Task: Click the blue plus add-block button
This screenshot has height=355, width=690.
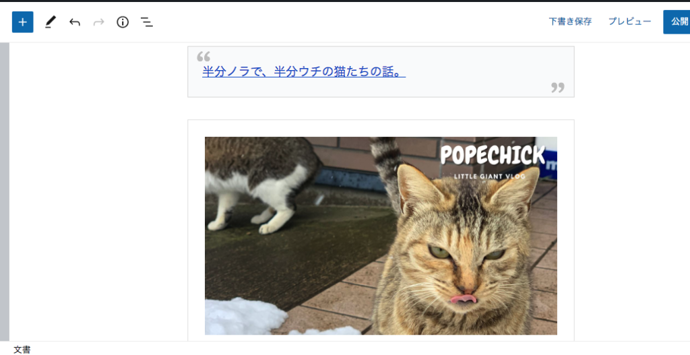Action: pos(22,22)
